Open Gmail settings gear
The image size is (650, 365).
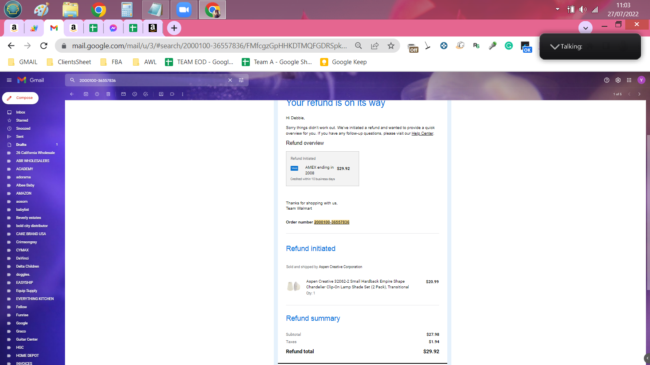pos(618,80)
